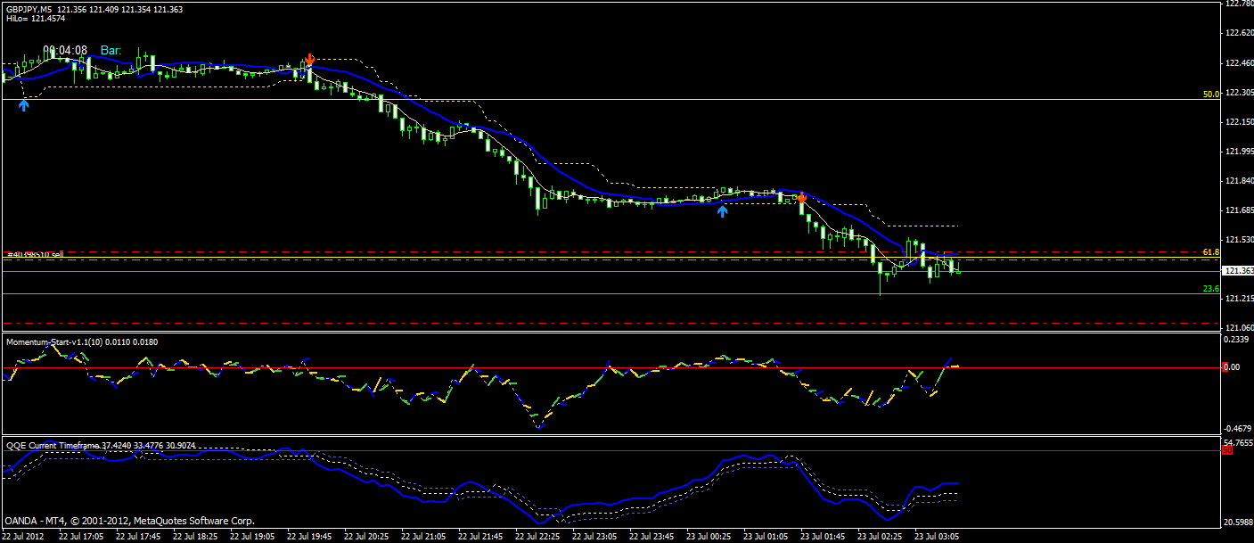
Task: Click the 54.7655 QQE scale value
Action: (1238, 443)
